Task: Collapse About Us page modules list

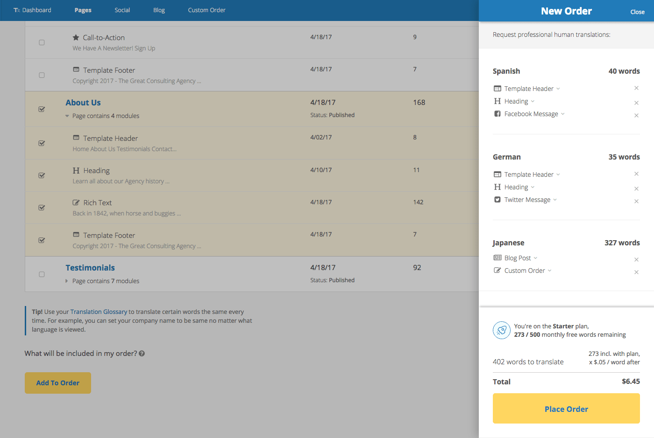Action: coord(67,116)
